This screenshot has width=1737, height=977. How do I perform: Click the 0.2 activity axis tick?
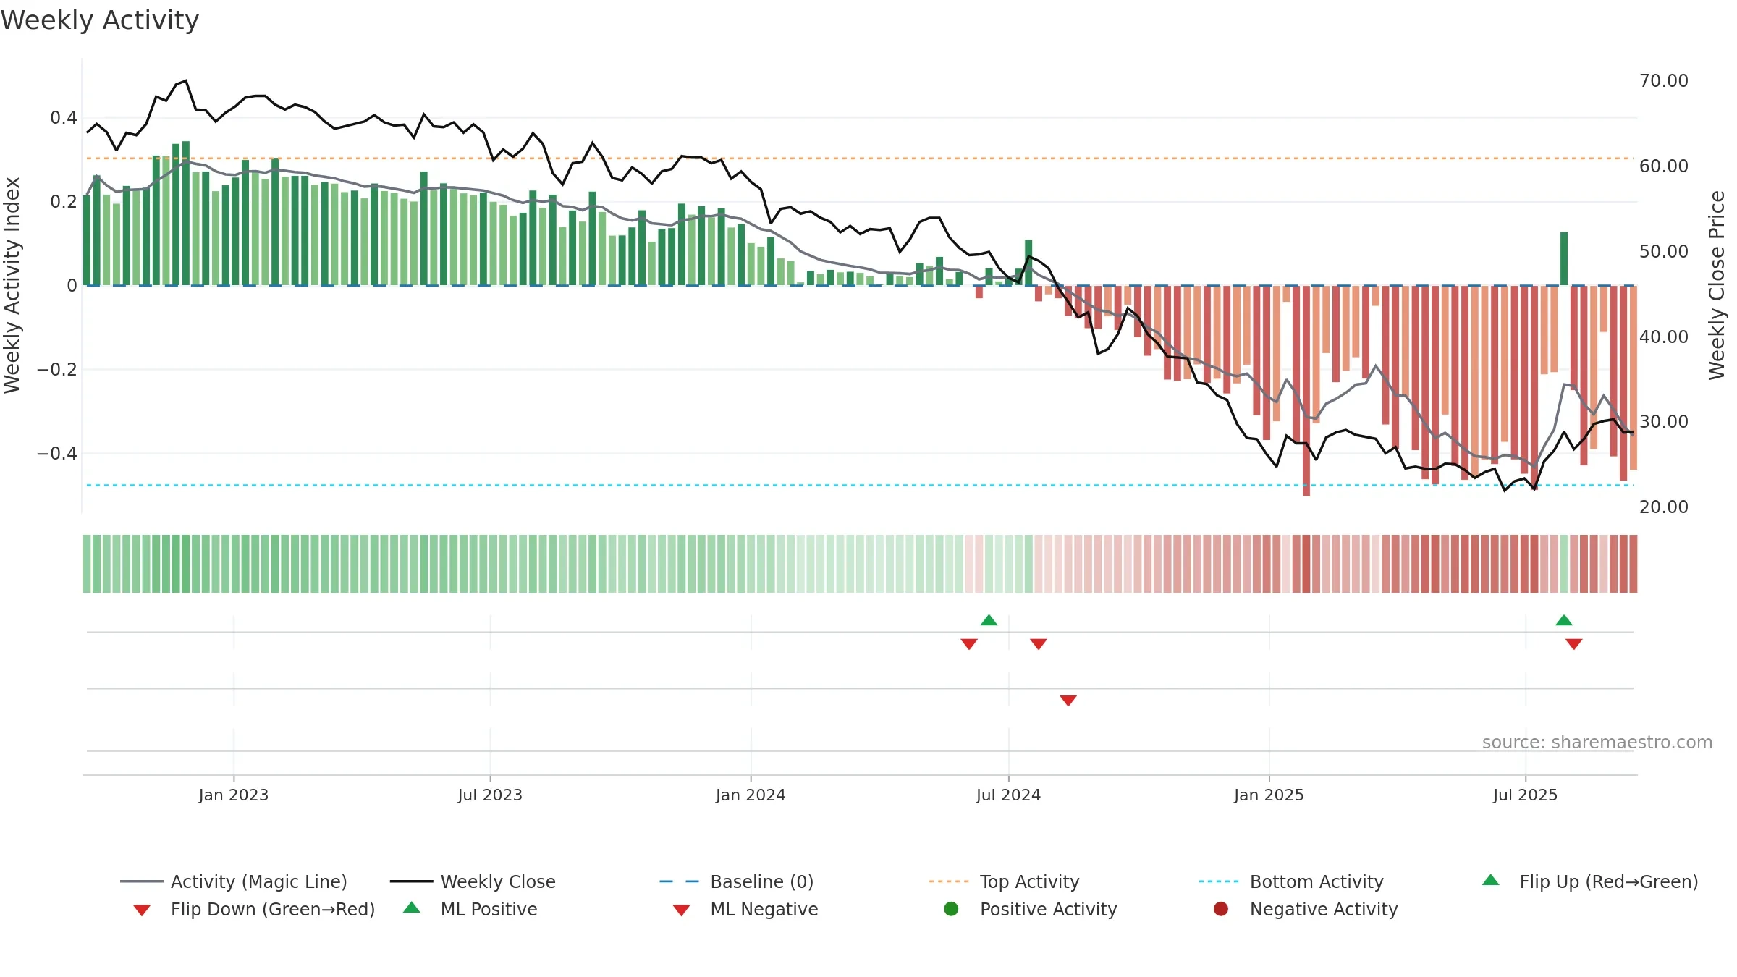coord(64,201)
